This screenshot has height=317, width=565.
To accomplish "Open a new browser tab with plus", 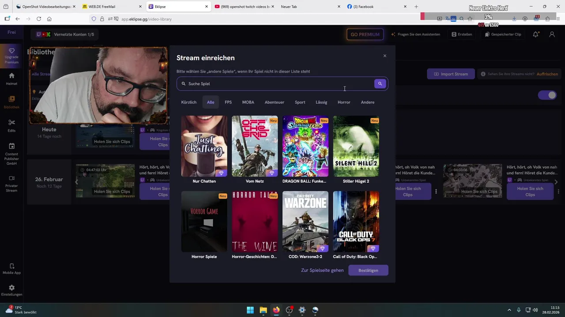I will 416,7.
